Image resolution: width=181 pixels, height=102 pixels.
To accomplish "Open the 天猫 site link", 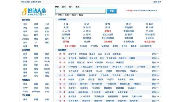I will click(66, 27).
